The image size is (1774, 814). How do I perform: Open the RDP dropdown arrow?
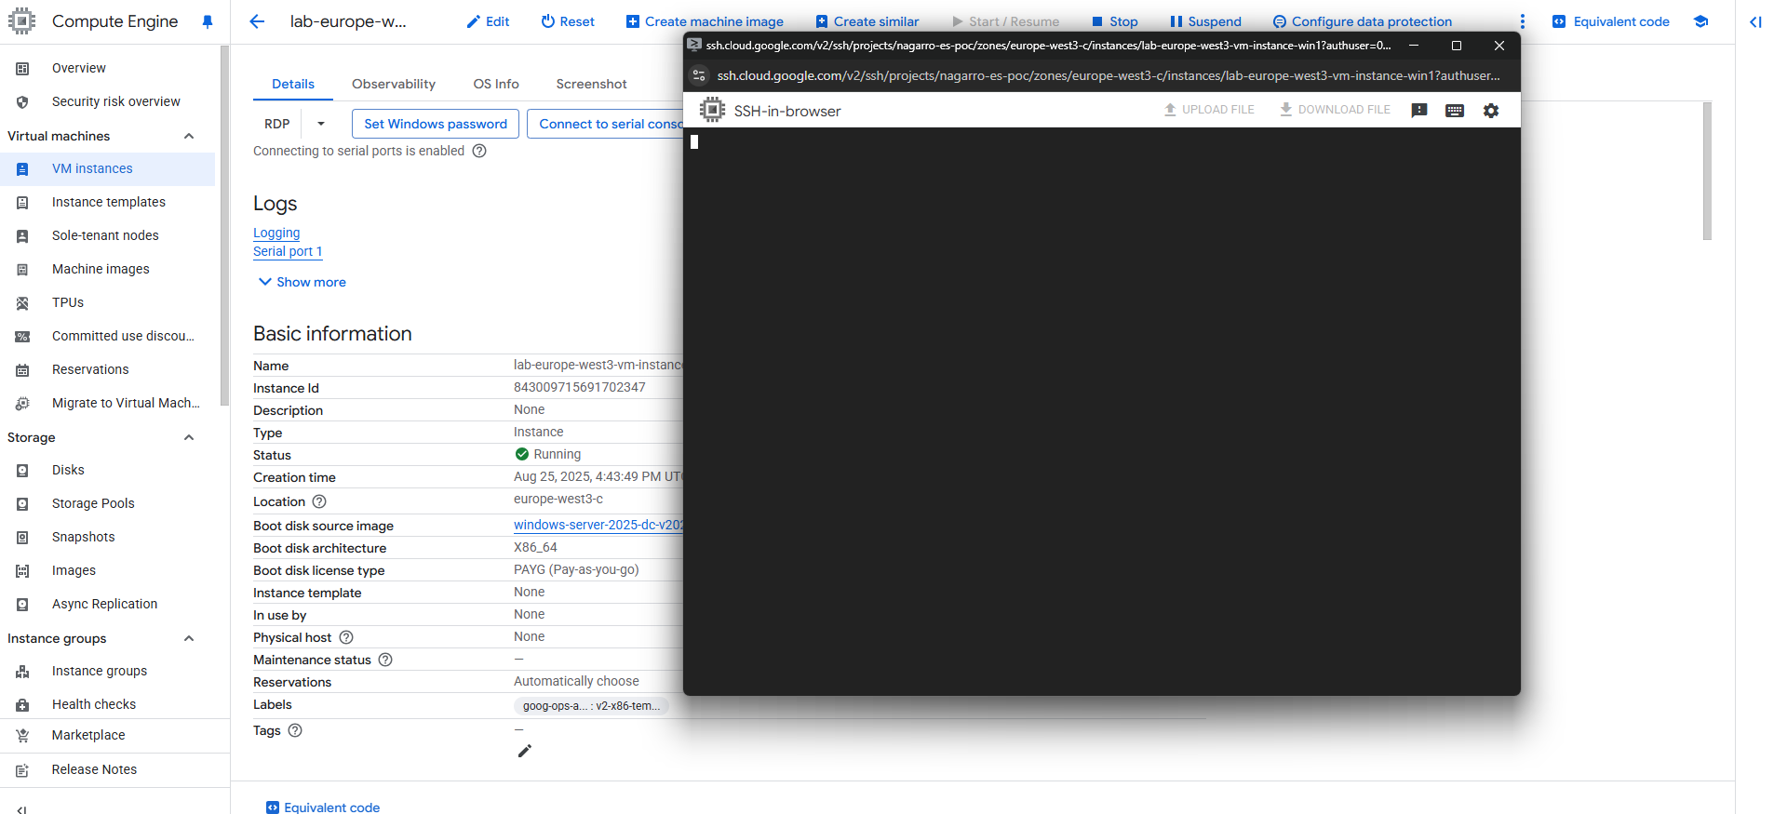(x=321, y=124)
